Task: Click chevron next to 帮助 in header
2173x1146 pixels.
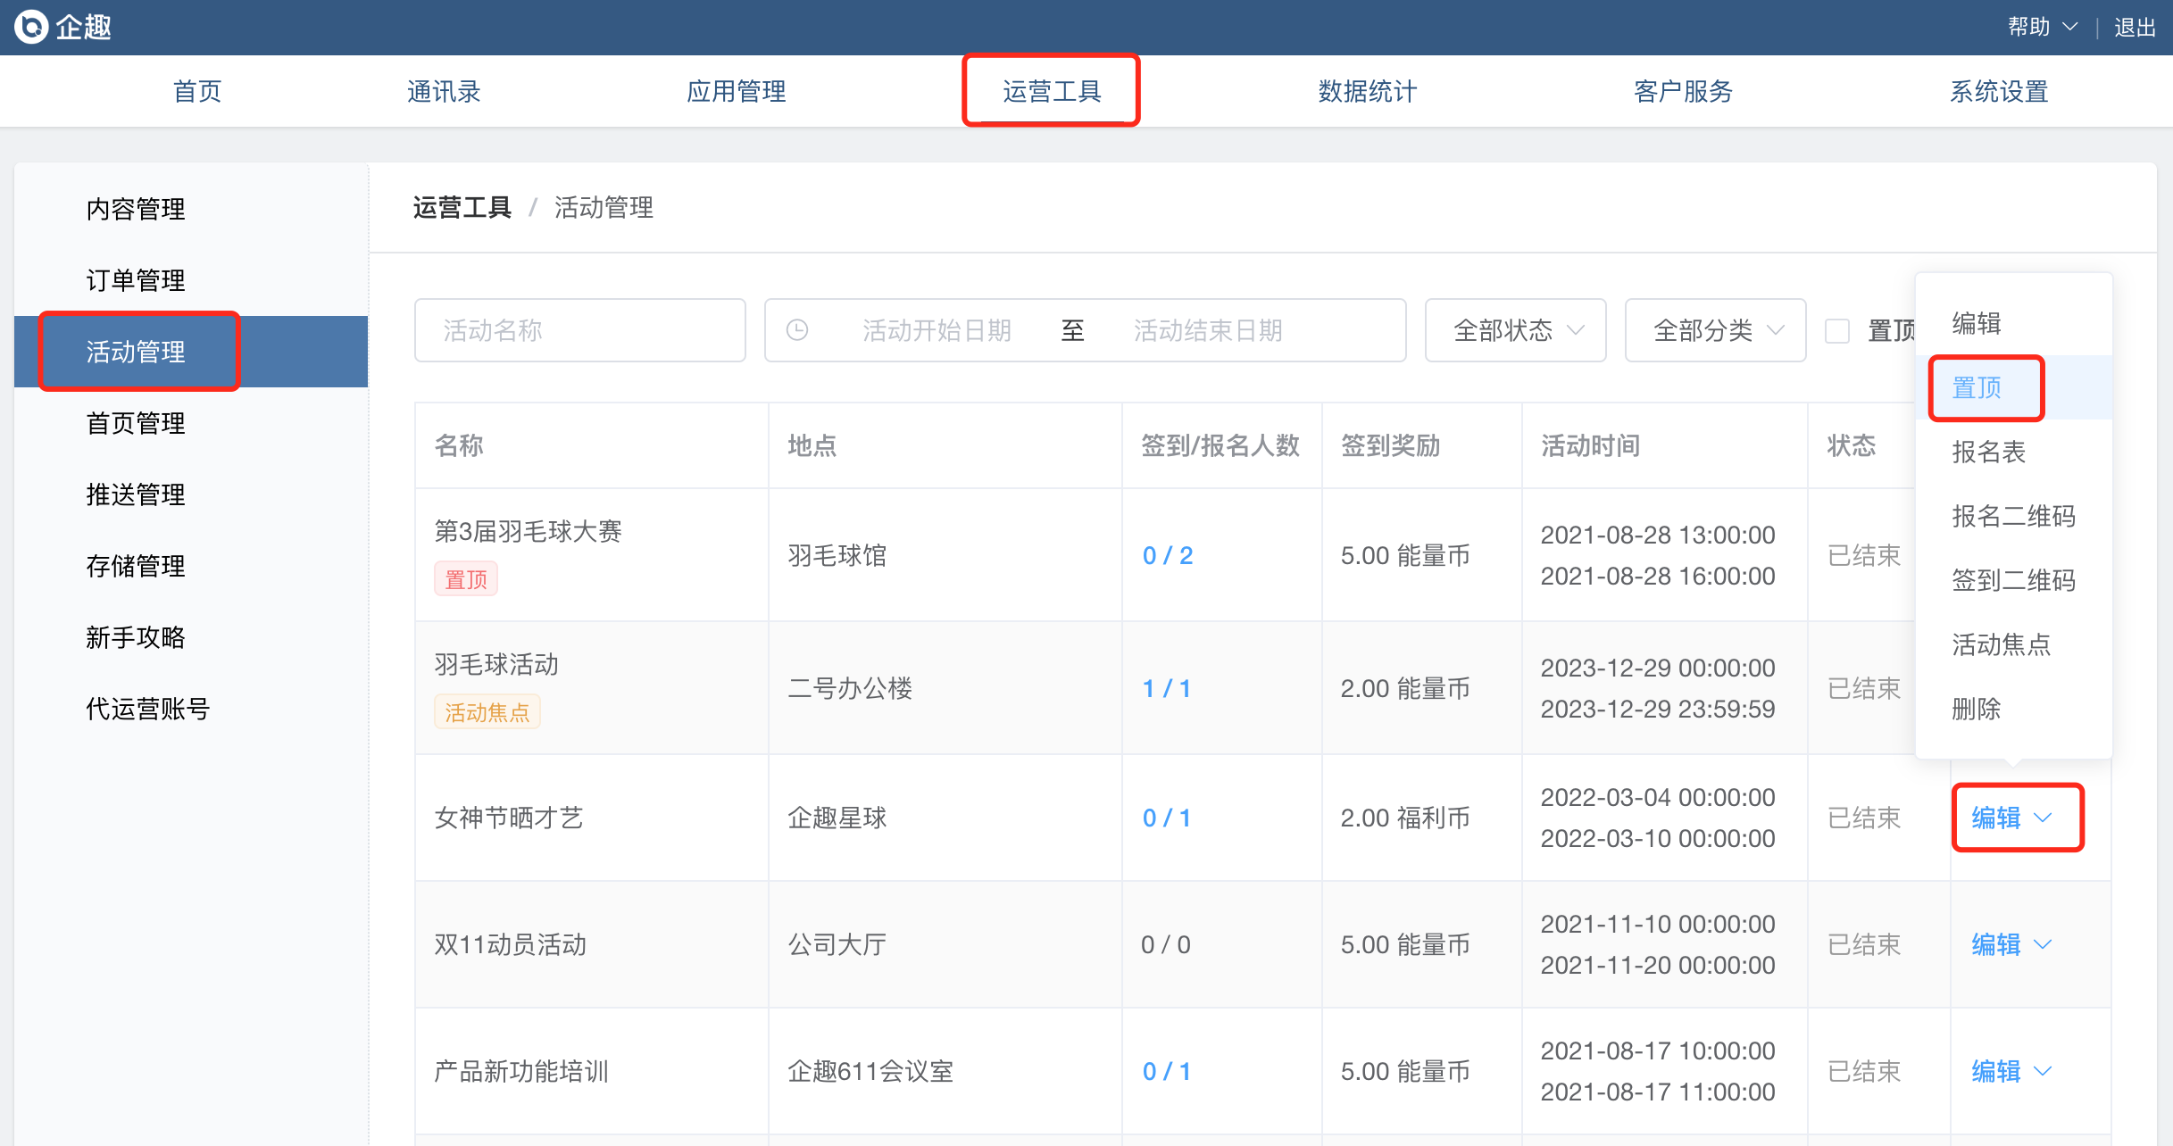Action: pyautogui.click(x=2070, y=28)
